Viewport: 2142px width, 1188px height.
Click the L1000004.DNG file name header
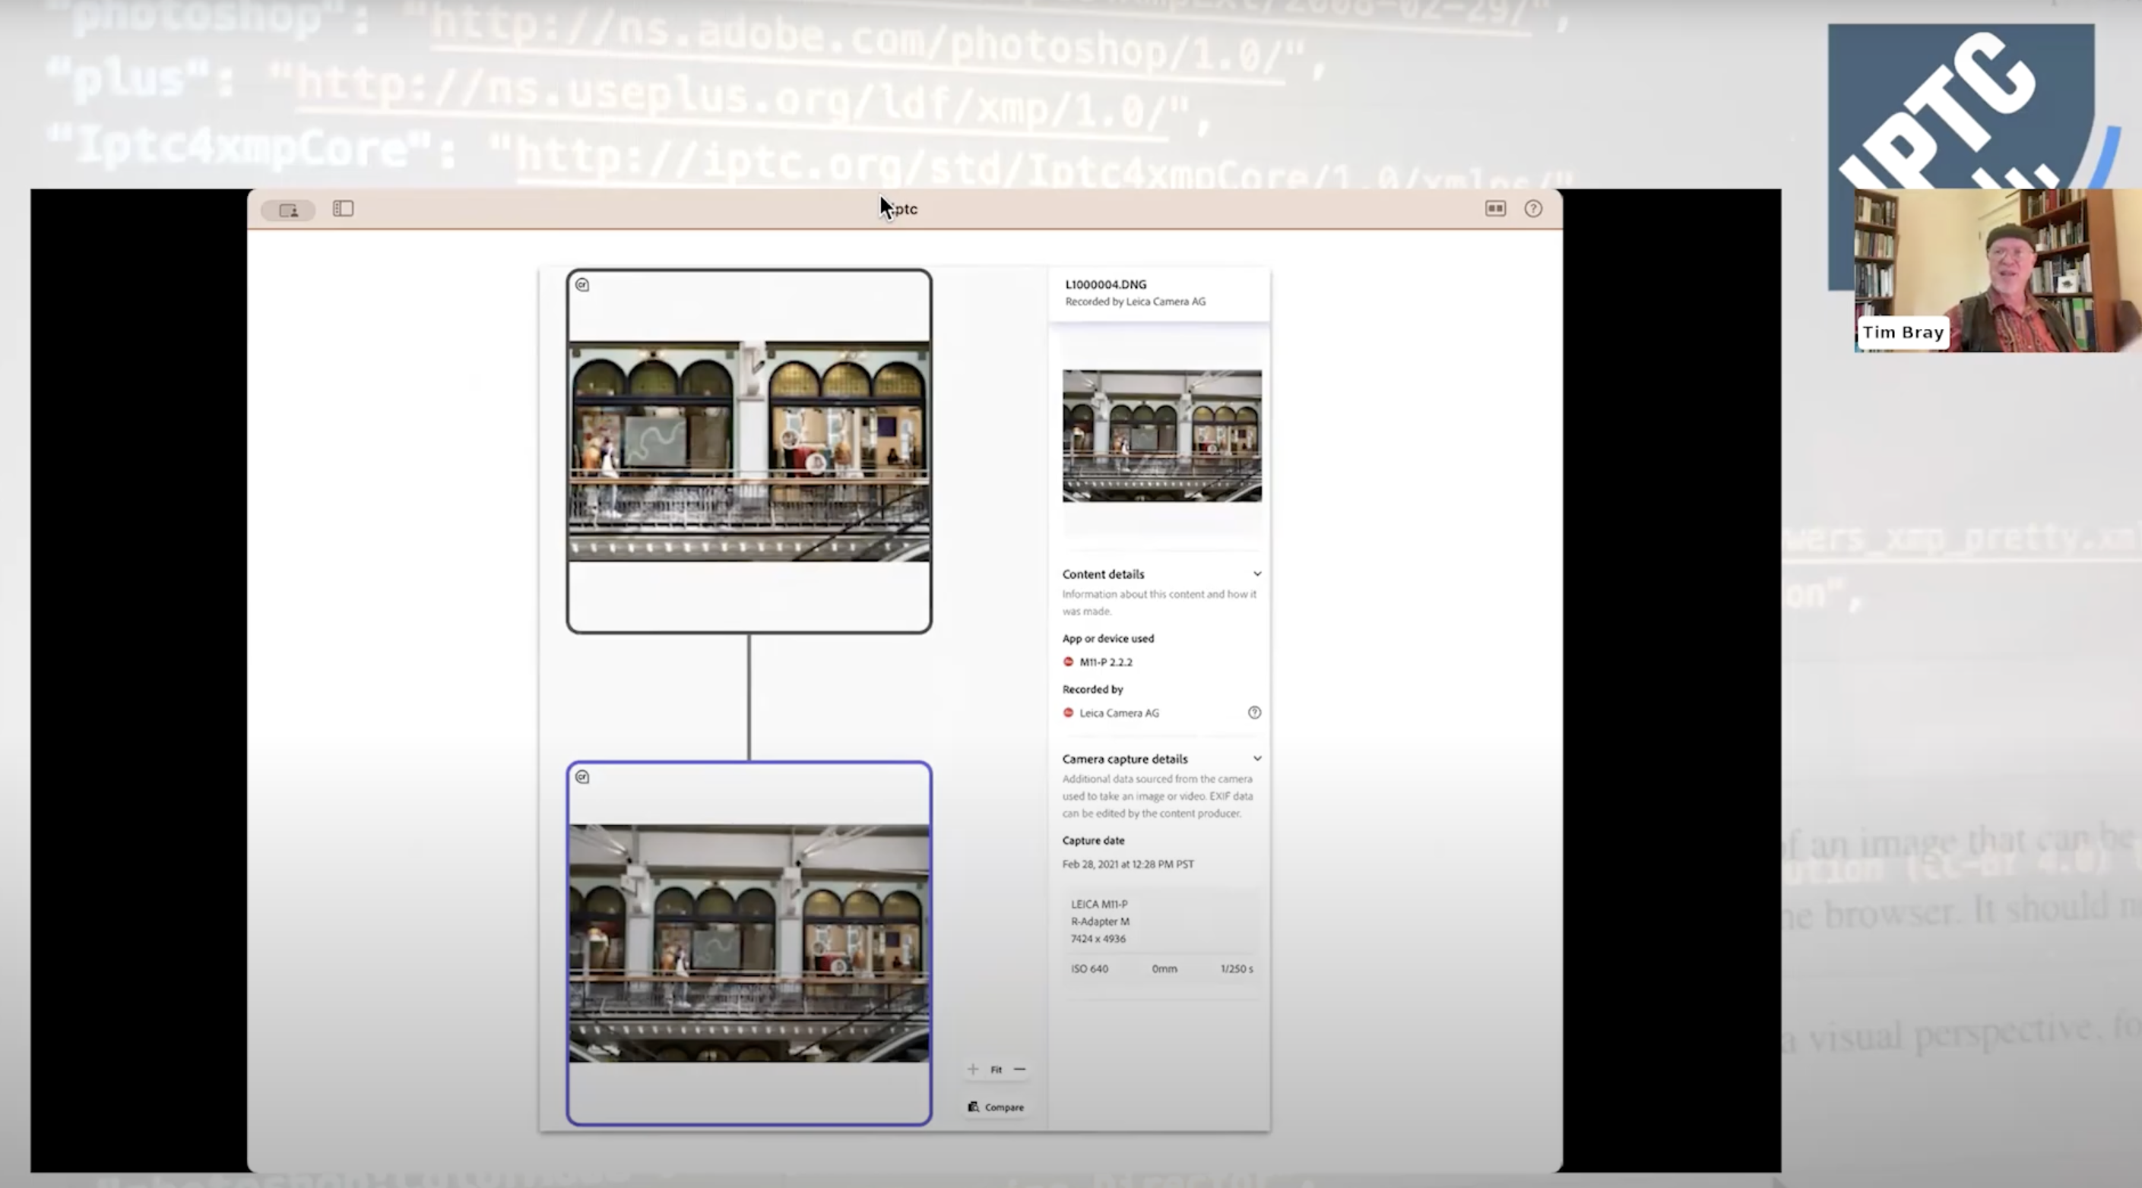1106,284
